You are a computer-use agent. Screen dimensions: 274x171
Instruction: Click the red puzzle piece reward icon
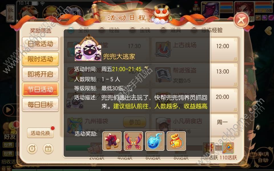(x=112, y=141)
